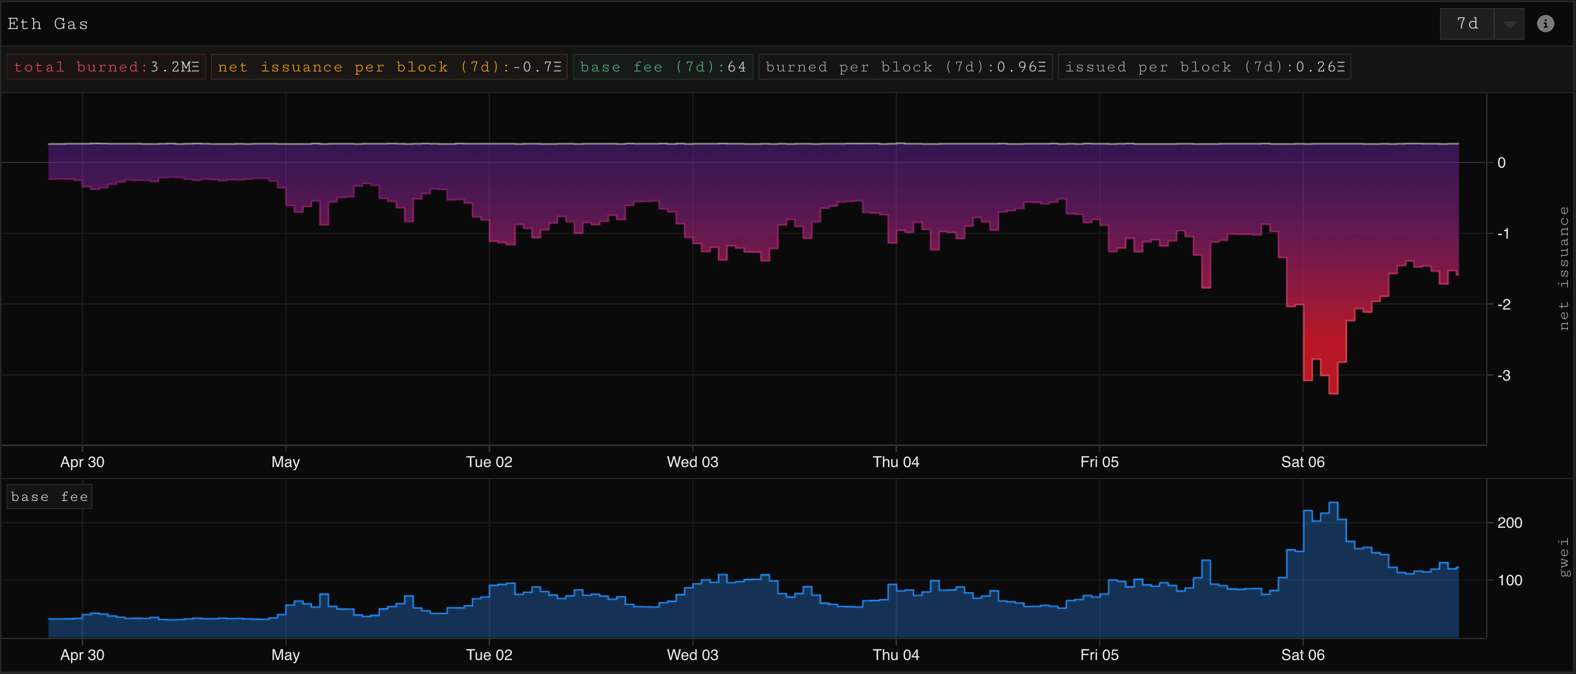
Task: Click the -3 label on net issuance axis
Action: [1503, 376]
